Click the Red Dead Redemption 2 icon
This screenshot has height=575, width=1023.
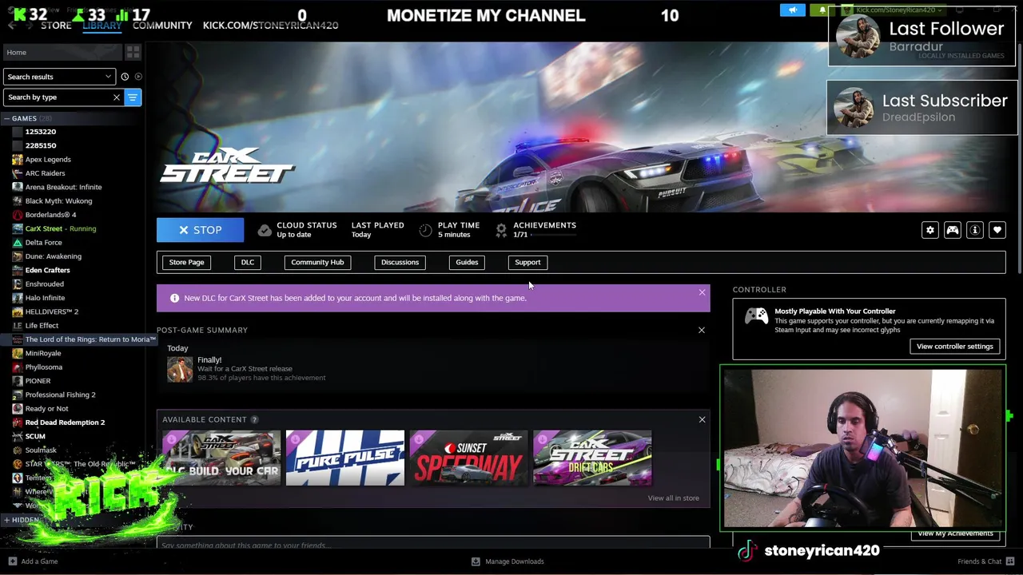tap(18, 422)
